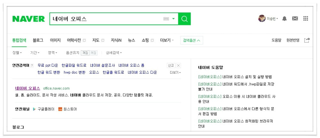
Task: Click the office.naver.com URL
Action: 56,88
